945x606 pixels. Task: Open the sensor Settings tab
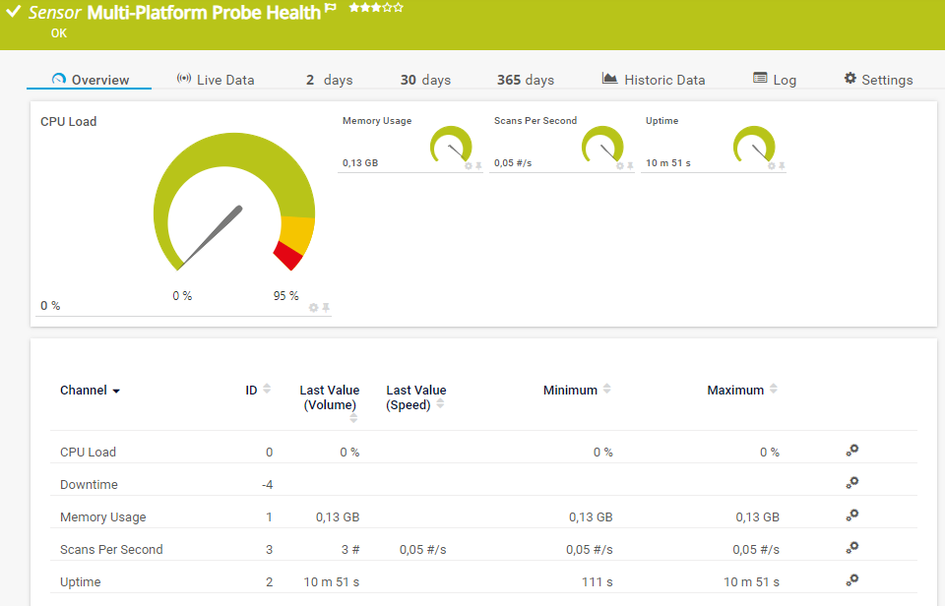pos(878,80)
